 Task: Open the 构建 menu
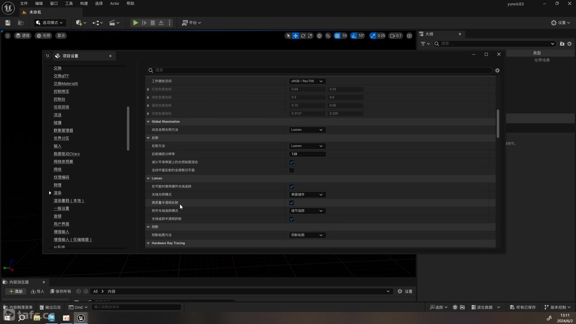click(x=84, y=4)
